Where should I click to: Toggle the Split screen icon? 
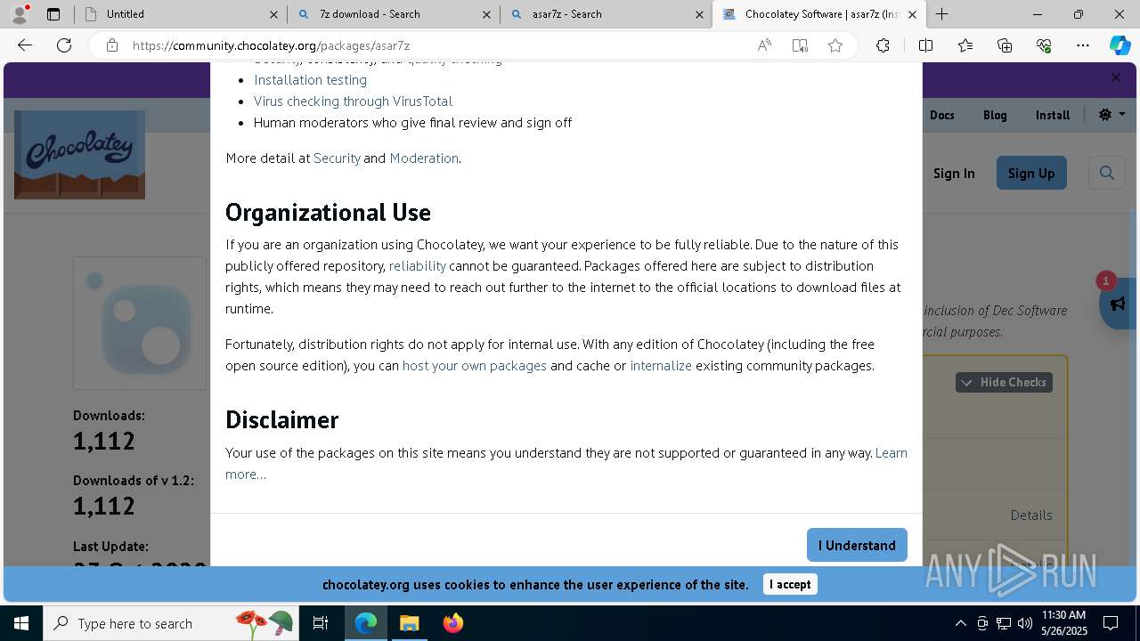tap(925, 45)
